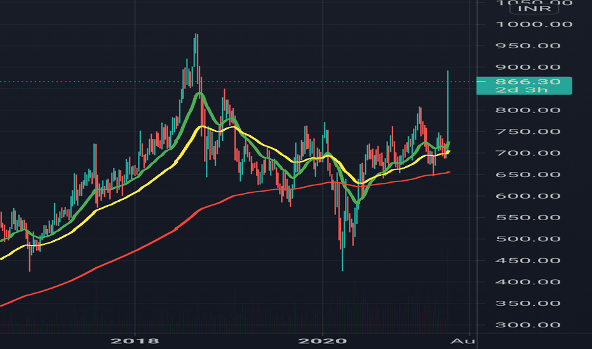Click the 650.00 price axis label

coord(528,174)
